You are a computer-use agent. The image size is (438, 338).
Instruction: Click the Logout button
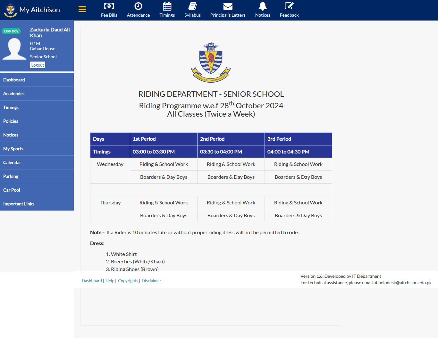pyautogui.click(x=38, y=65)
